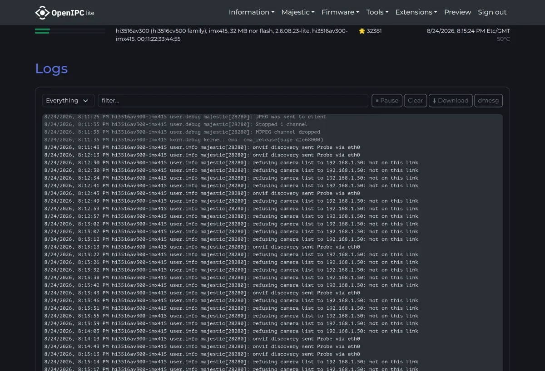Image resolution: width=545 pixels, height=371 pixels.
Task: Open the Majestic dropdown menu
Action: (298, 12)
